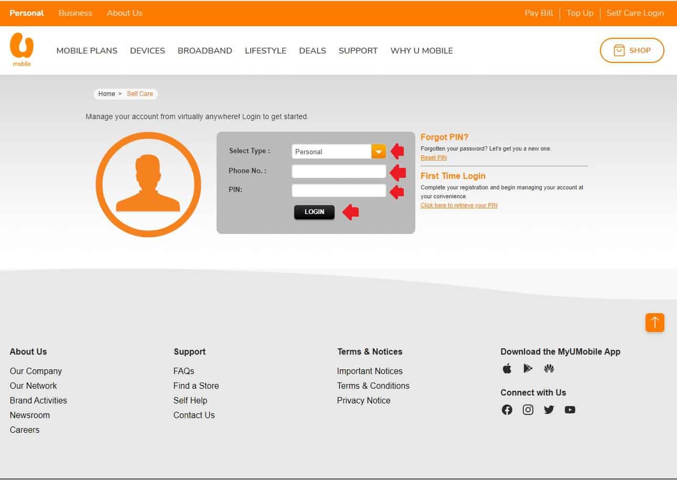Image resolution: width=677 pixels, height=480 pixels.
Task: Open the MOBILE PLANS menu
Action: tap(87, 51)
